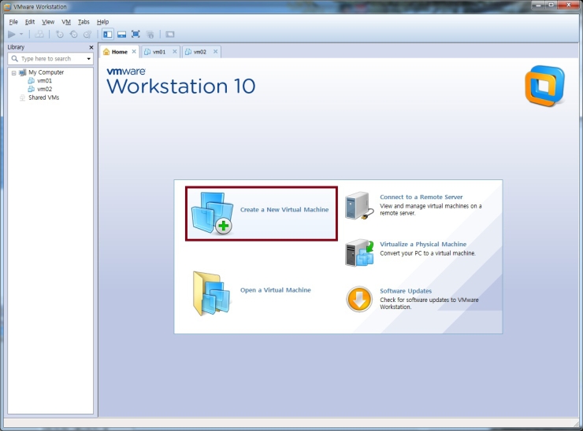Switch to the vm01 tab
Screen dimensions: 583x431
[158, 52]
